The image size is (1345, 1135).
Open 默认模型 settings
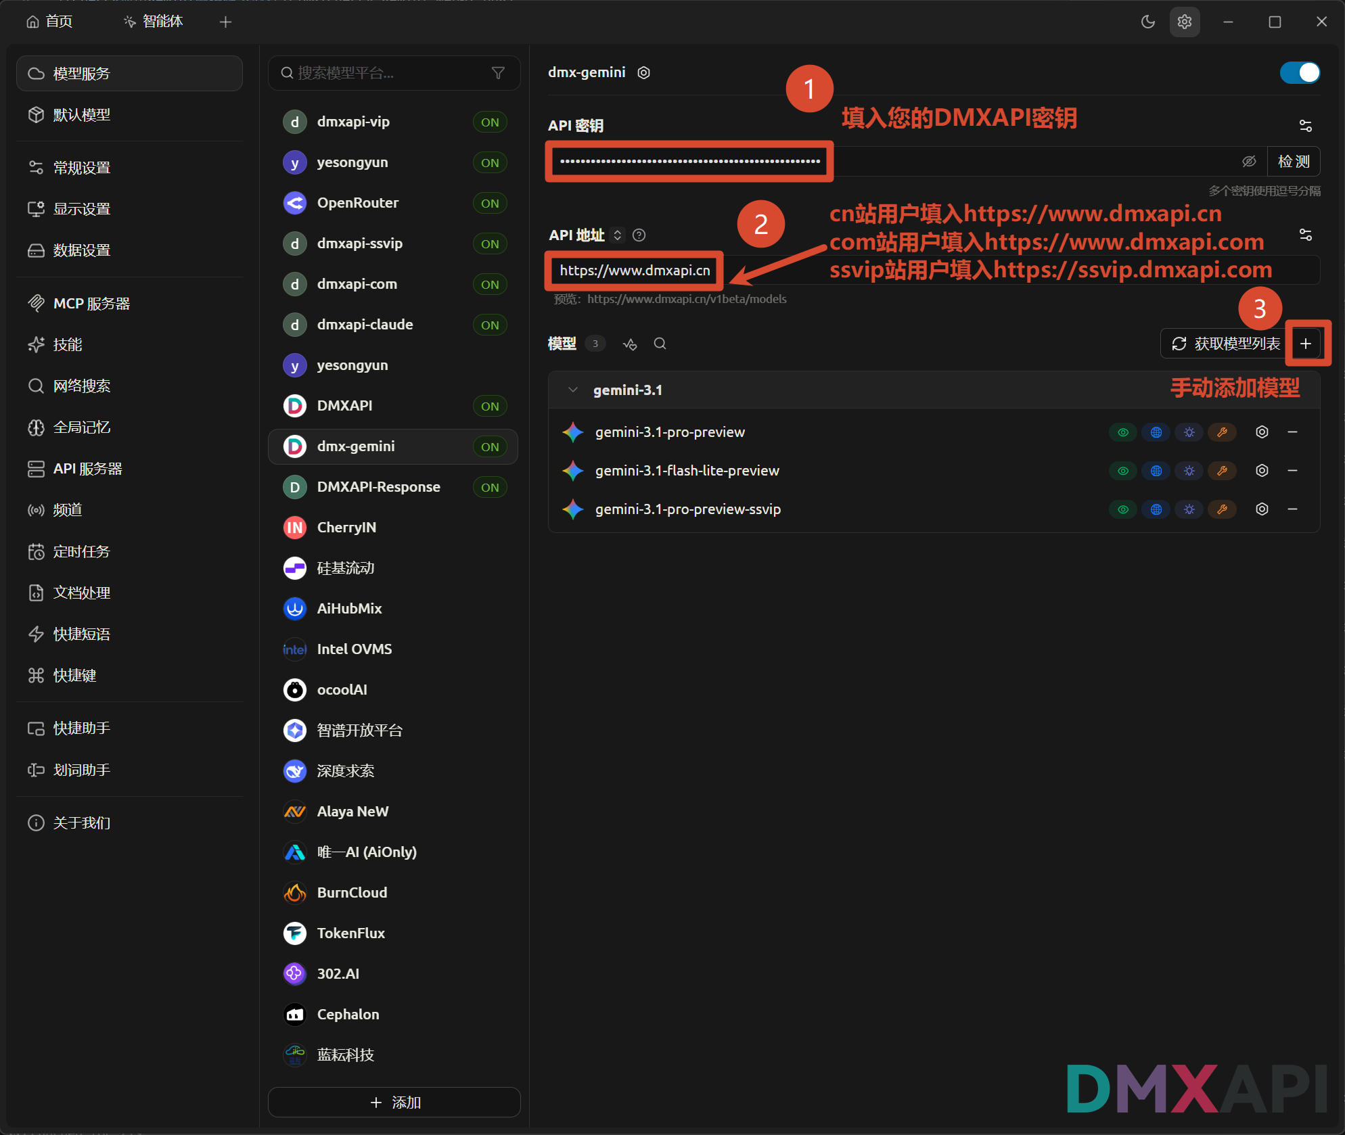(129, 115)
